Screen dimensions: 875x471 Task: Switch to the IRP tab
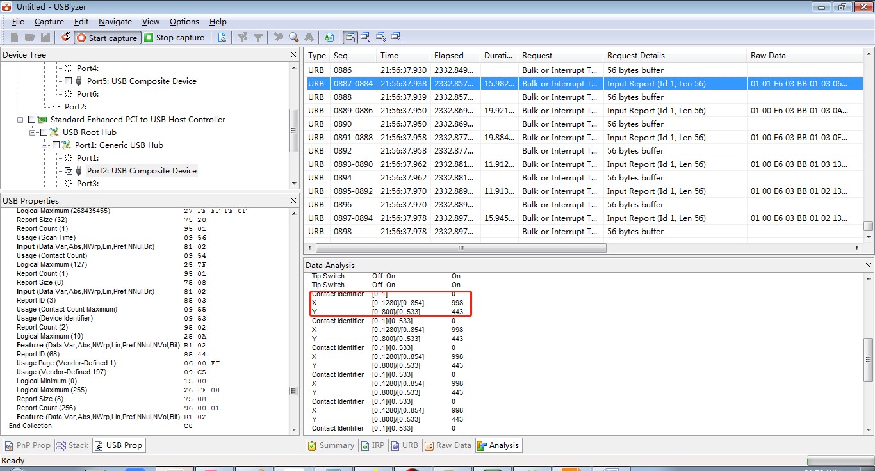tap(373, 445)
